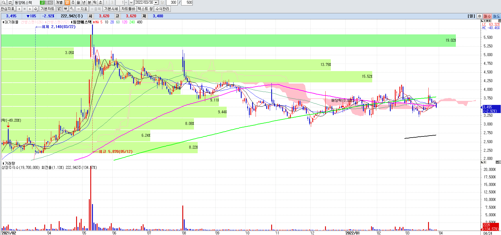501x235 pixels.
Task: Switch to 초 second period
Action: (x=100, y=3)
